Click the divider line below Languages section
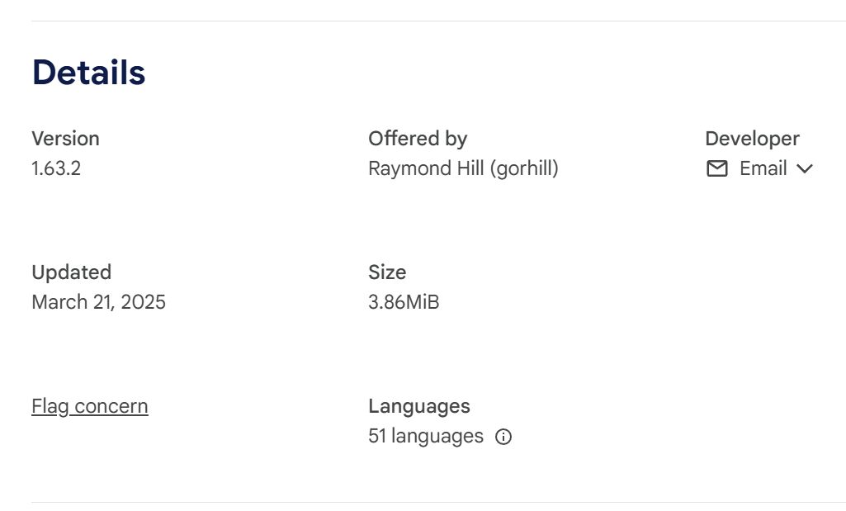846x511 pixels. pos(437,502)
